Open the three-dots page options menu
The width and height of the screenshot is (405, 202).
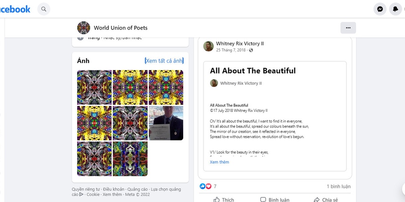click(348, 28)
